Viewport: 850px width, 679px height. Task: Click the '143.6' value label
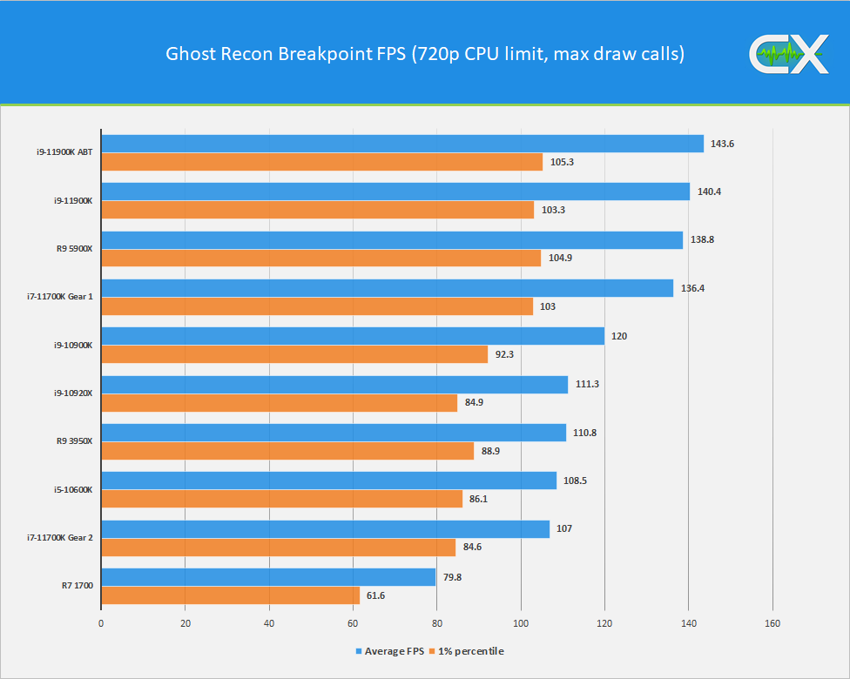pos(722,144)
